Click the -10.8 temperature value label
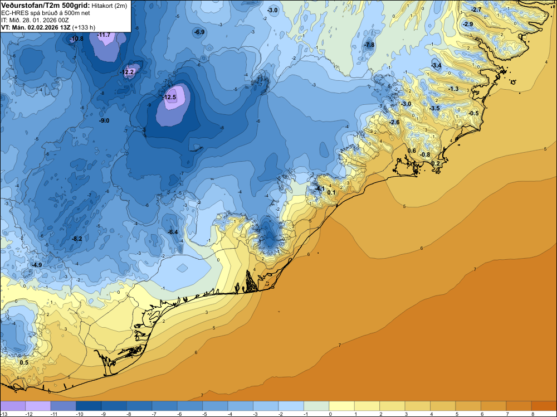Viewport: 557px width, 417px height. point(77,38)
